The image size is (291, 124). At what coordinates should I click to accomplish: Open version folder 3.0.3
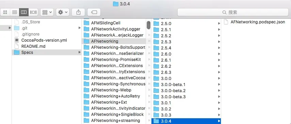click(186, 115)
